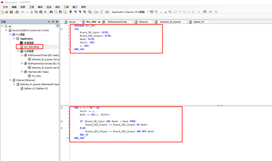
Task: Click the Copy toolbar icon
Action: tap(36, 12)
